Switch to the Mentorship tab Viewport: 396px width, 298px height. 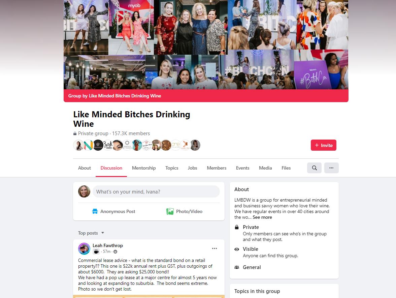coord(144,168)
